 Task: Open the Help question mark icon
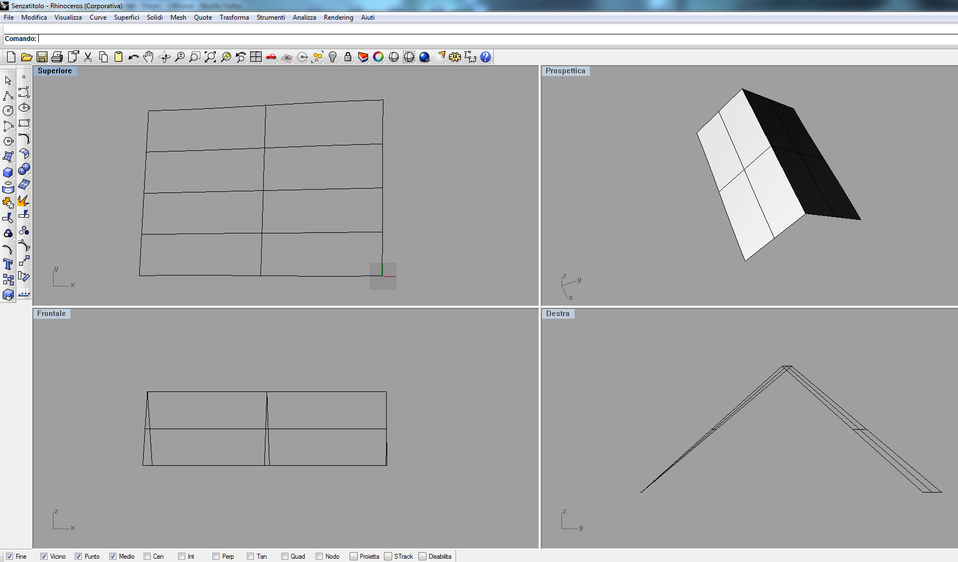point(486,57)
